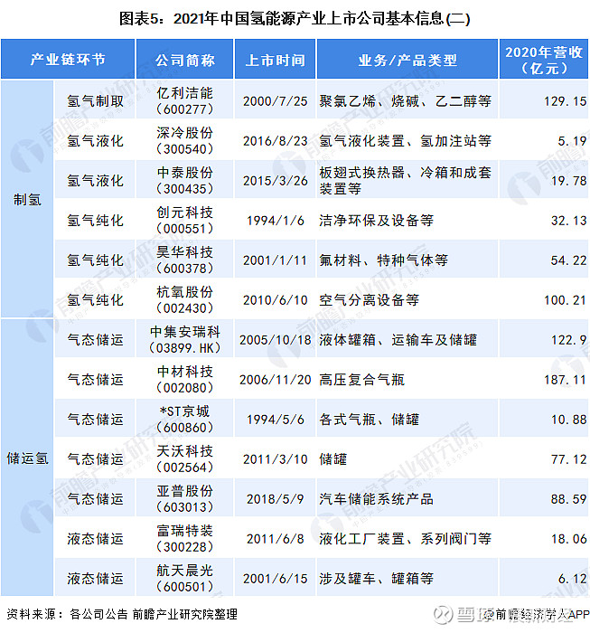
Task: Click company 昊华科技 (600378)
Action: [184, 260]
